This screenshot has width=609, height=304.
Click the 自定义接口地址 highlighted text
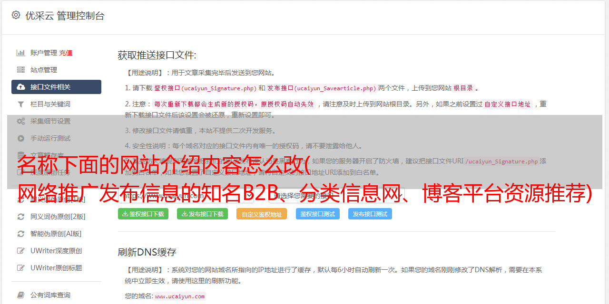[508, 104]
